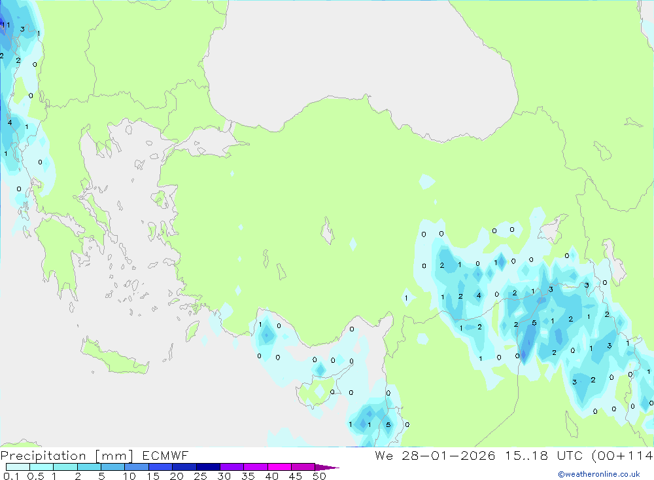Select the 2–5 mm legend color swatch
The width and height of the screenshot is (654, 480).
tap(89, 467)
